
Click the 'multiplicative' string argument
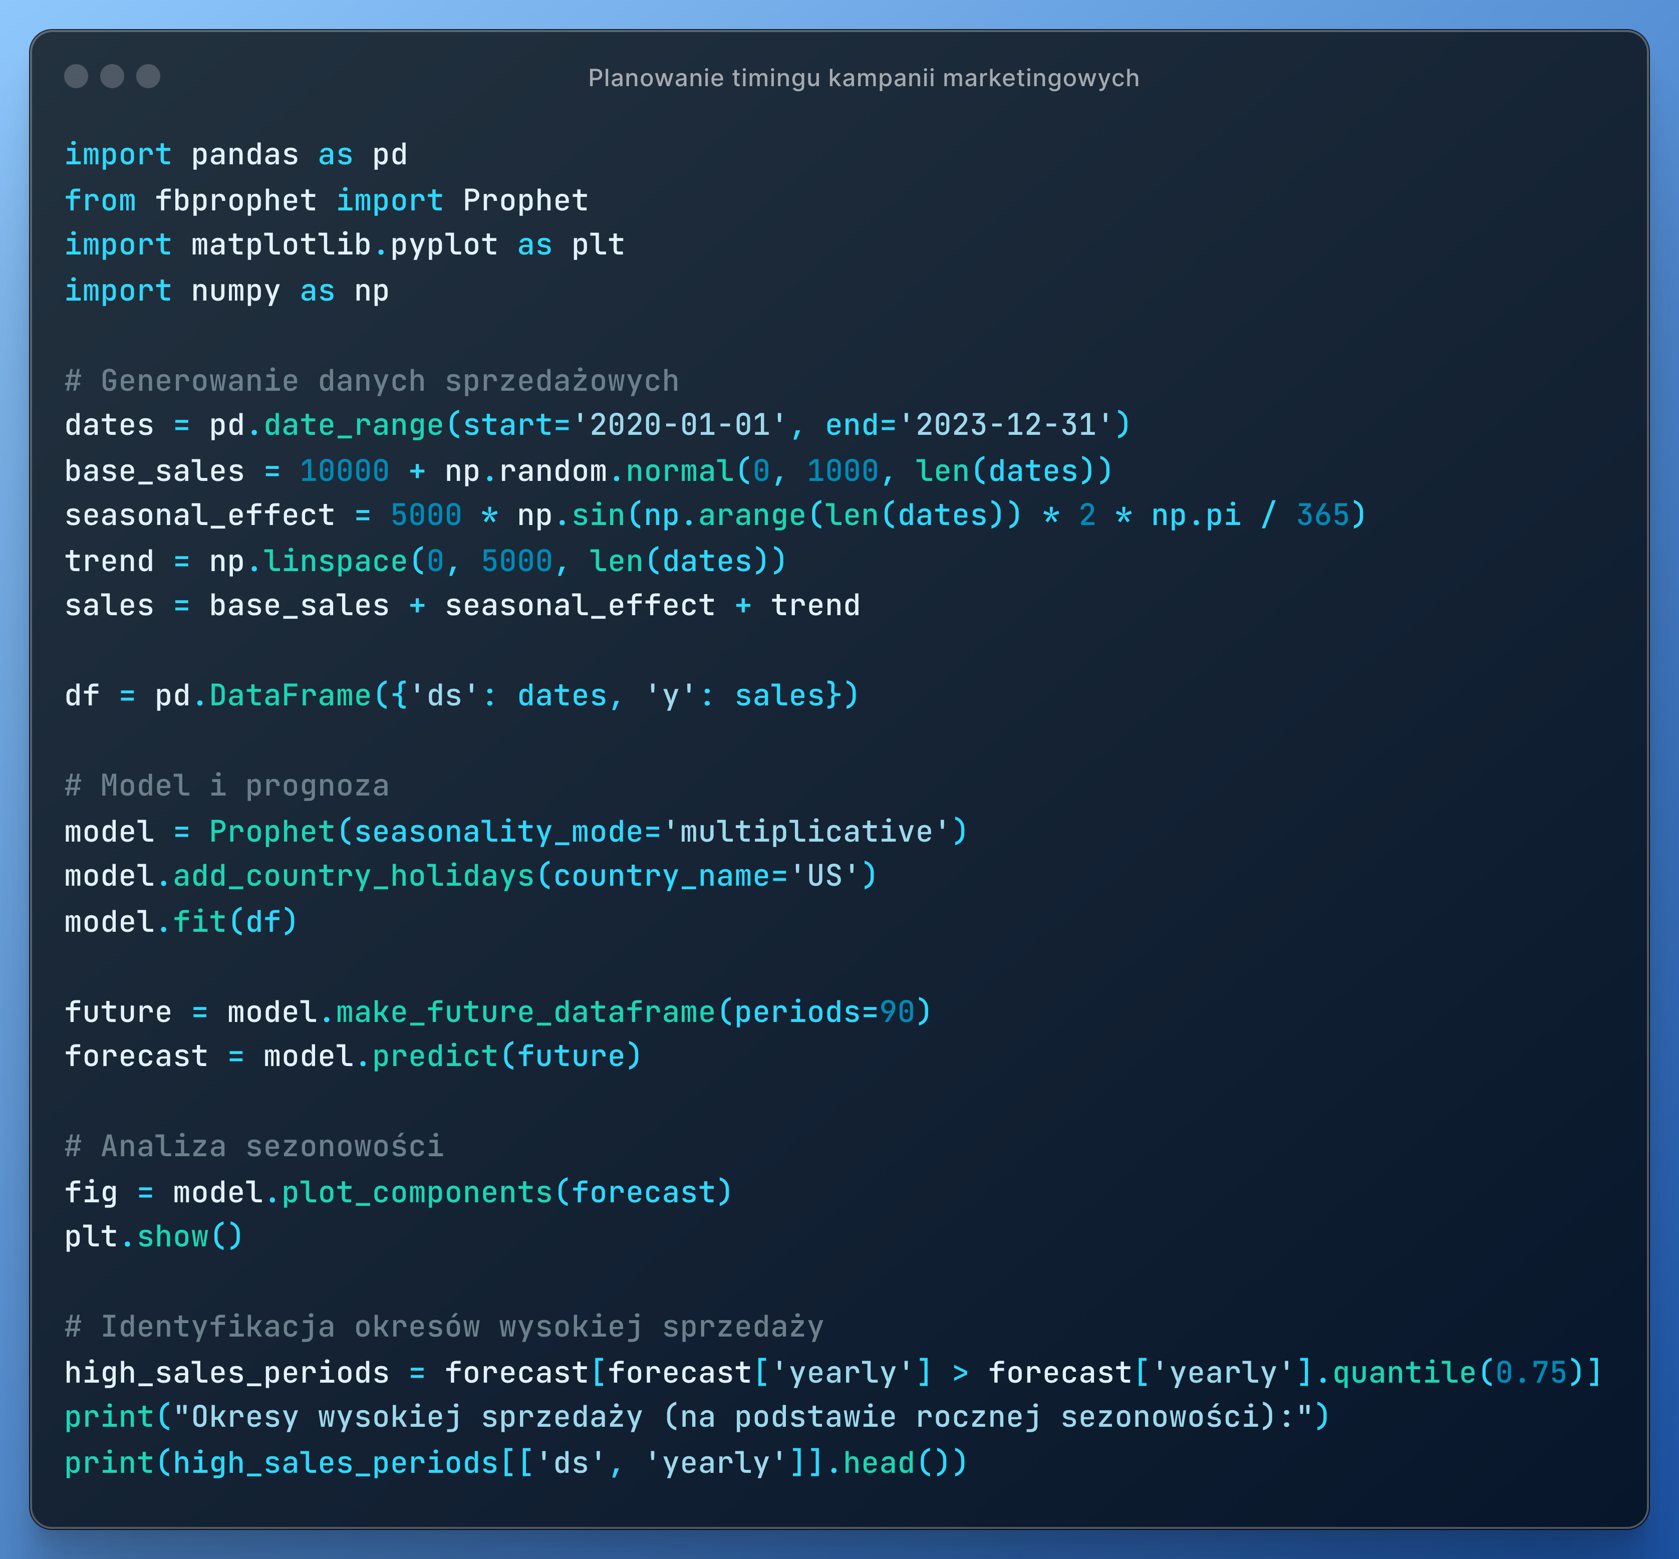(806, 832)
